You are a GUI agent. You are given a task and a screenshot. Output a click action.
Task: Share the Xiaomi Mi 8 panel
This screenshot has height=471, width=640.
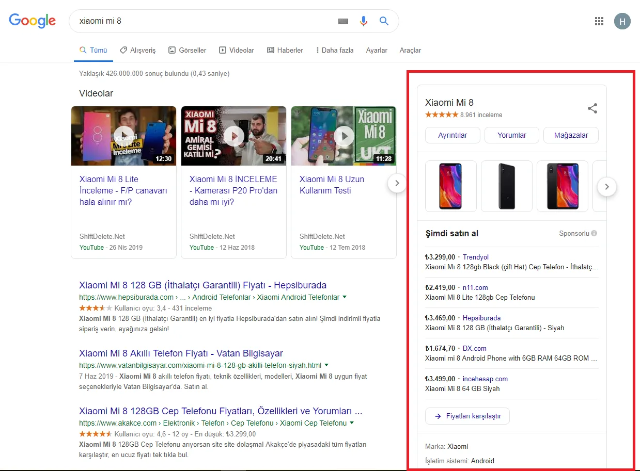click(x=592, y=108)
